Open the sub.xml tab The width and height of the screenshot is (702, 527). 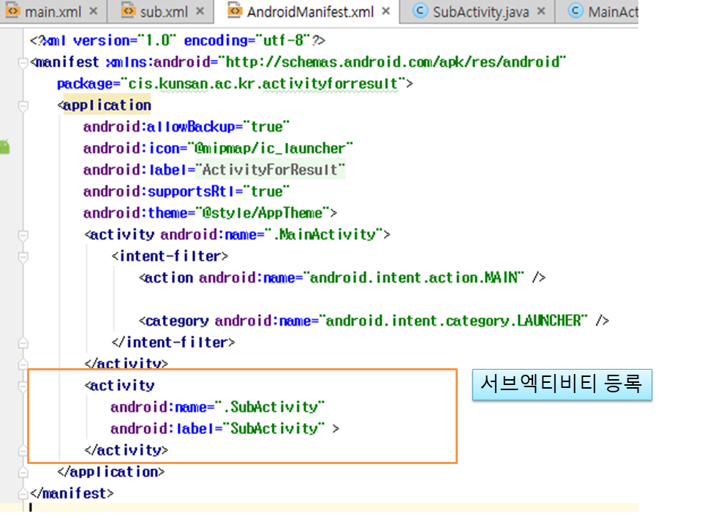pos(165,12)
